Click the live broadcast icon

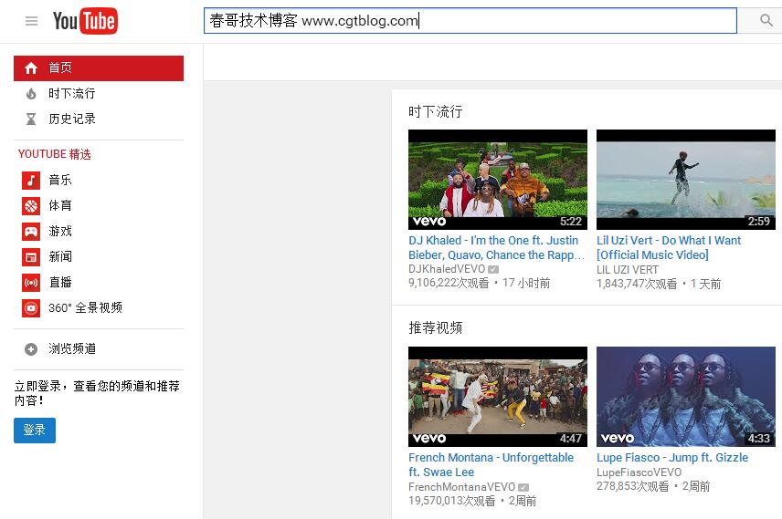[31, 283]
